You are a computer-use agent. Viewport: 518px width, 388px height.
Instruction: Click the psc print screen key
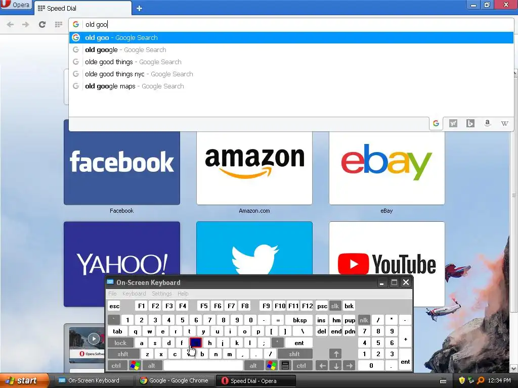[322, 306]
